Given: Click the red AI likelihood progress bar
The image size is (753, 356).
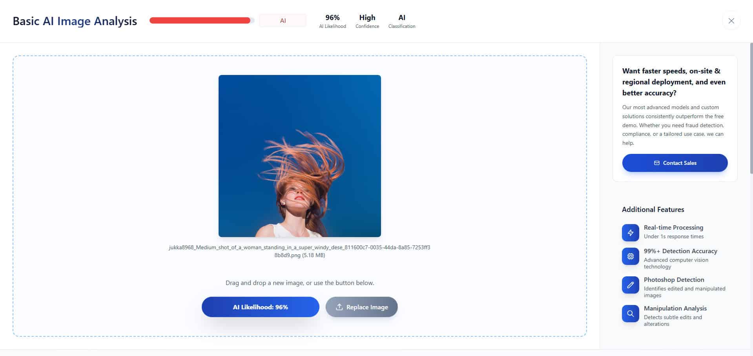Looking at the screenshot, I should click(x=200, y=21).
